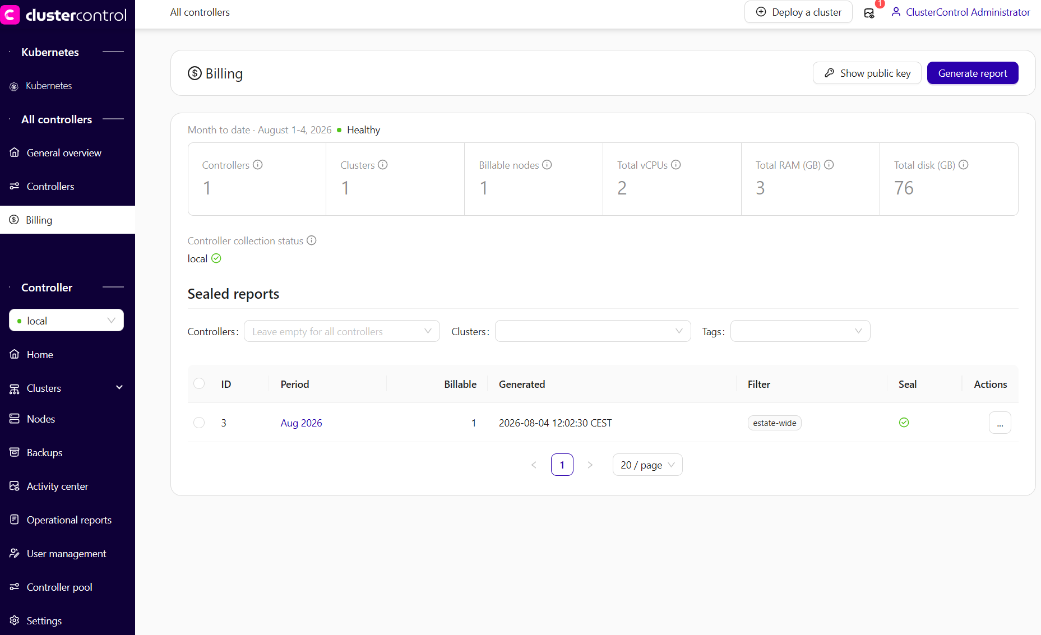This screenshot has width=1041, height=635.
Task: Expand the Clusters sidebar submenu chevron
Action: pos(119,387)
